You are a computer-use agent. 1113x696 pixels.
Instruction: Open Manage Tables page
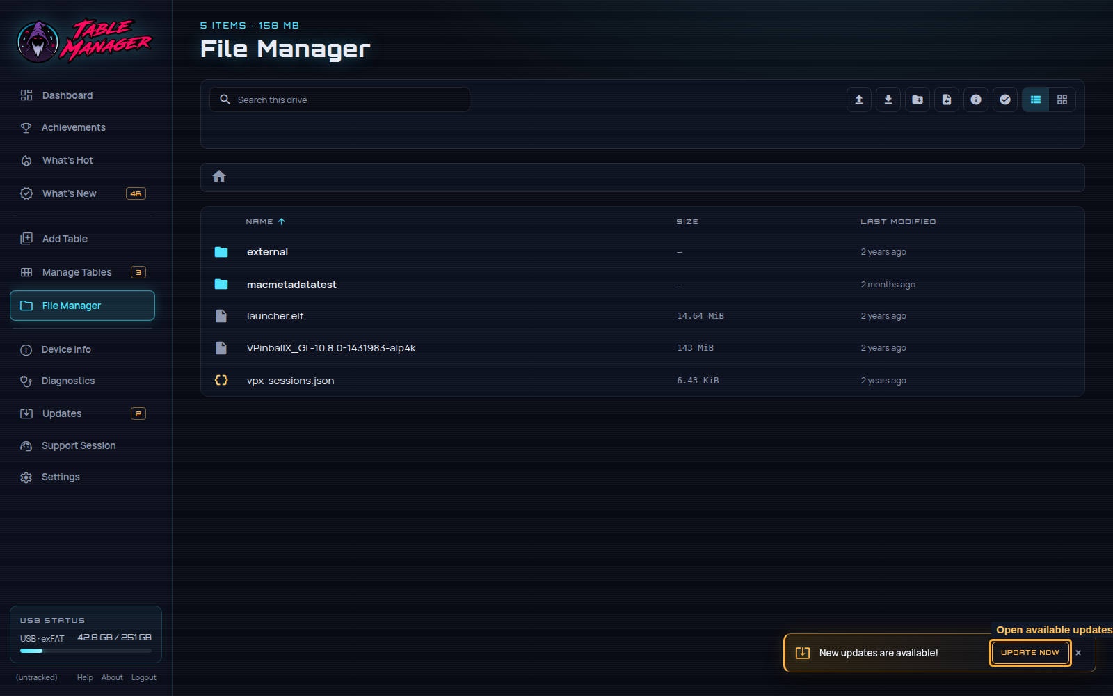[x=83, y=272]
